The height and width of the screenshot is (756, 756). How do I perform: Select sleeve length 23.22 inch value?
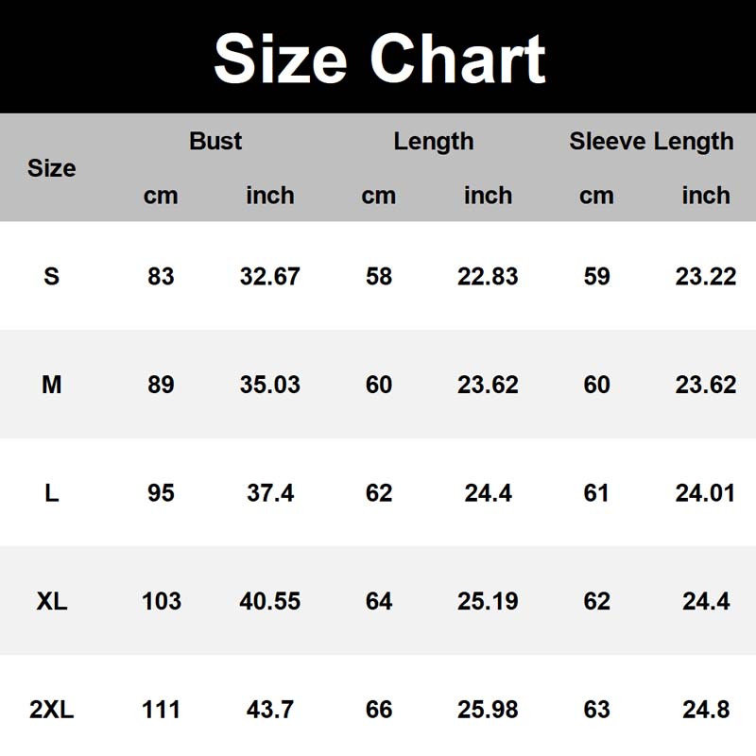click(x=706, y=276)
